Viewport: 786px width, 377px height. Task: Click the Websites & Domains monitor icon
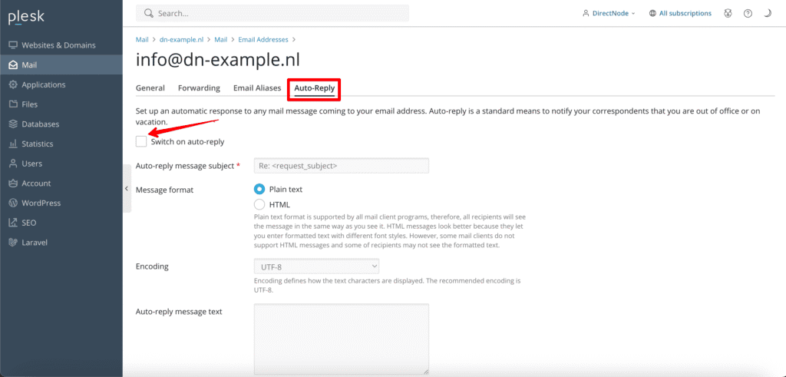click(13, 45)
